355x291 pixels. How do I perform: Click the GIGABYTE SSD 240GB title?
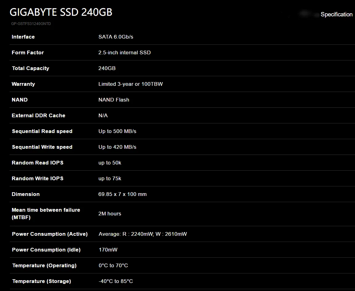pos(61,12)
